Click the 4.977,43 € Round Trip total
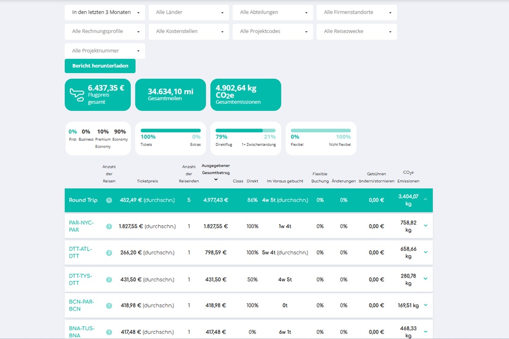The width and height of the screenshot is (509, 339). (x=215, y=200)
